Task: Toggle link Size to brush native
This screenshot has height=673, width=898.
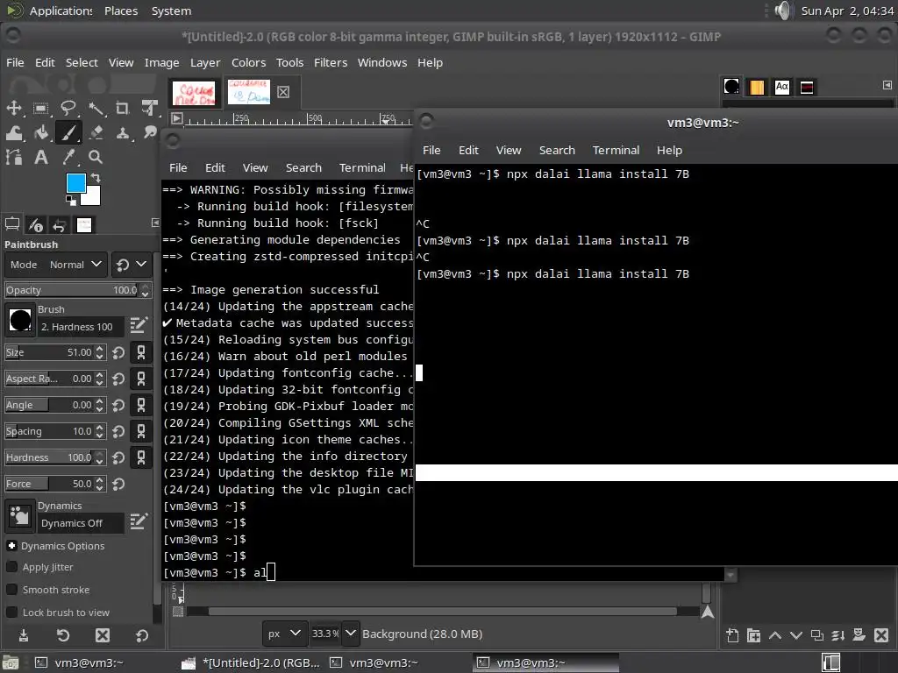Action: click(141, 352)
